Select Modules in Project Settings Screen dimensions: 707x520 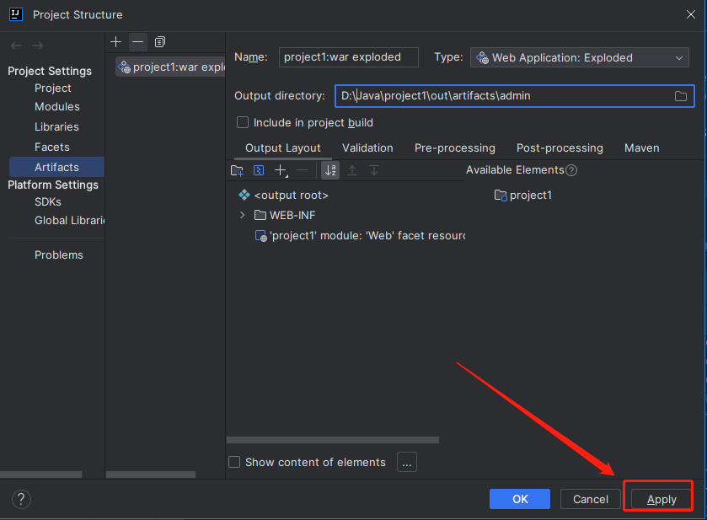57,106
